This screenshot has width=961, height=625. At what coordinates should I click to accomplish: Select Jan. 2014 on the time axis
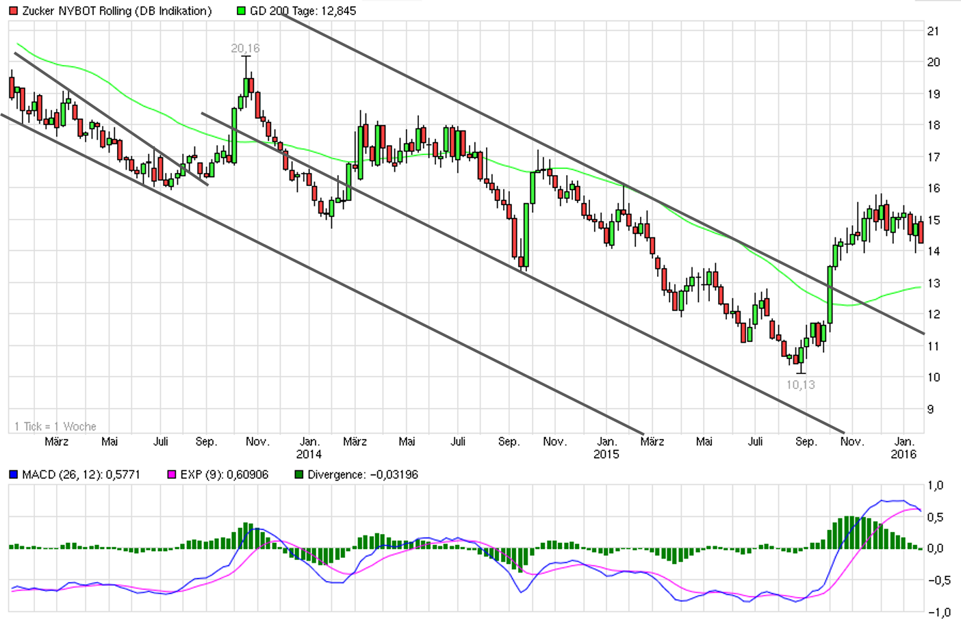(309, 448)
